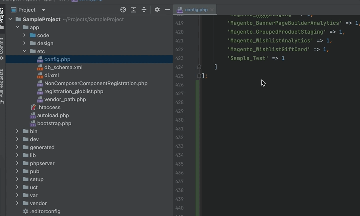This screenshot has height=216, width=360.
Task: Click the 'Magento_BannerPageBuilderAnalytics' code line
Action: pos(293,23)
